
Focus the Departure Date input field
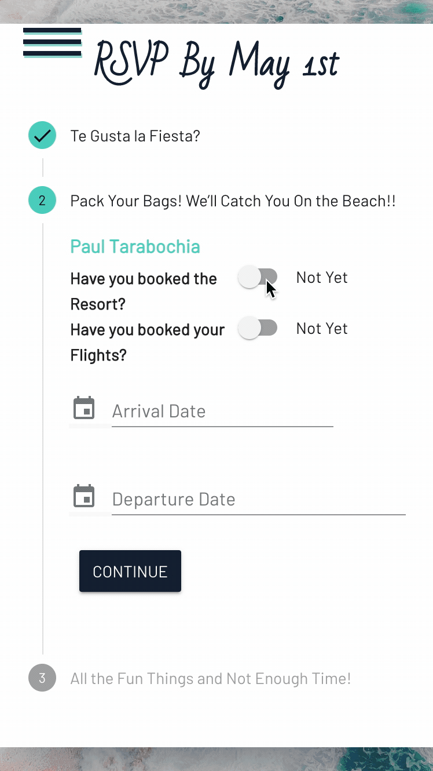258,500
